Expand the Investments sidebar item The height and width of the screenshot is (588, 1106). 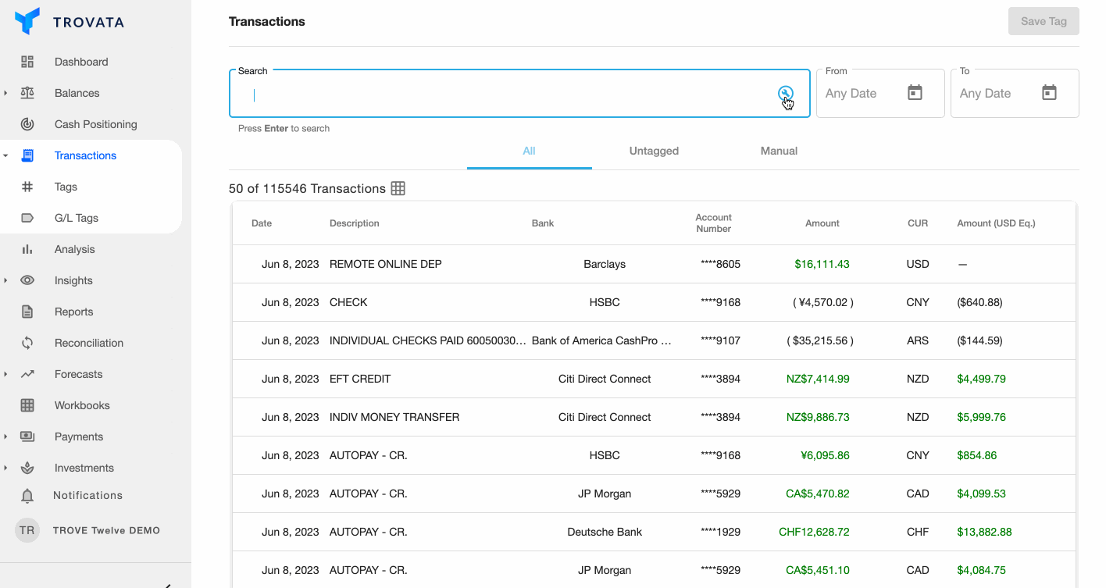click(x=6, y=468)
